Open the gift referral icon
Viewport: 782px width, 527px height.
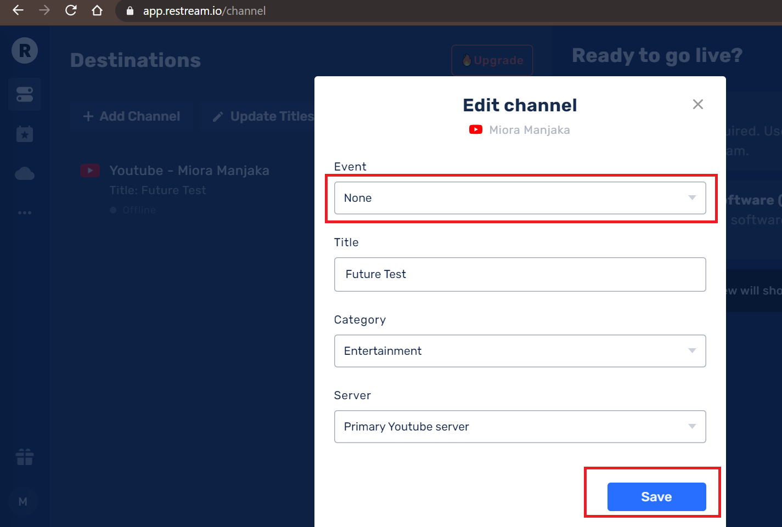click(x=25, y=457)
